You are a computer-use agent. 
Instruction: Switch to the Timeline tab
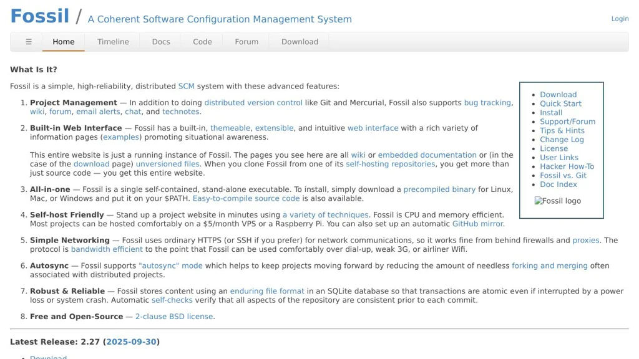(x=113, y=42)
